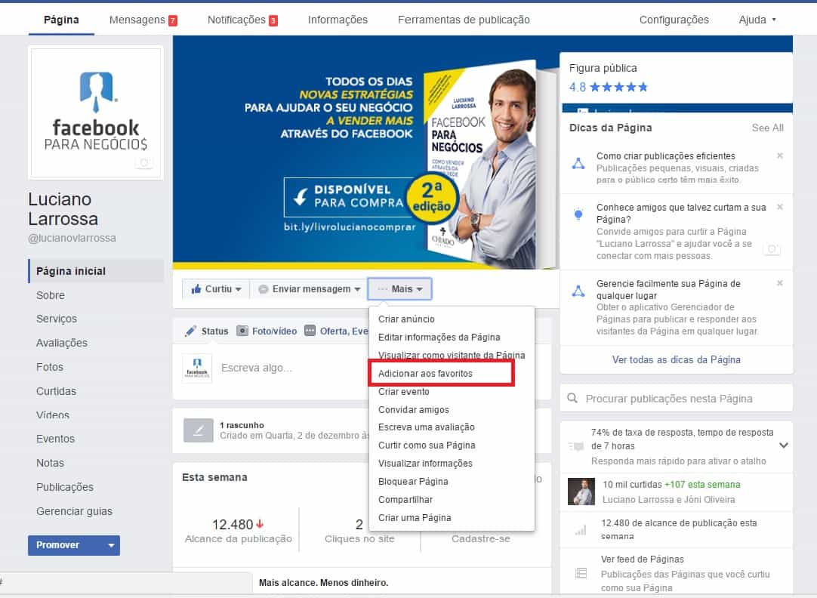Choose Criar evento from menu
Viewport: 817px width, 598px height.
point(403,392)
